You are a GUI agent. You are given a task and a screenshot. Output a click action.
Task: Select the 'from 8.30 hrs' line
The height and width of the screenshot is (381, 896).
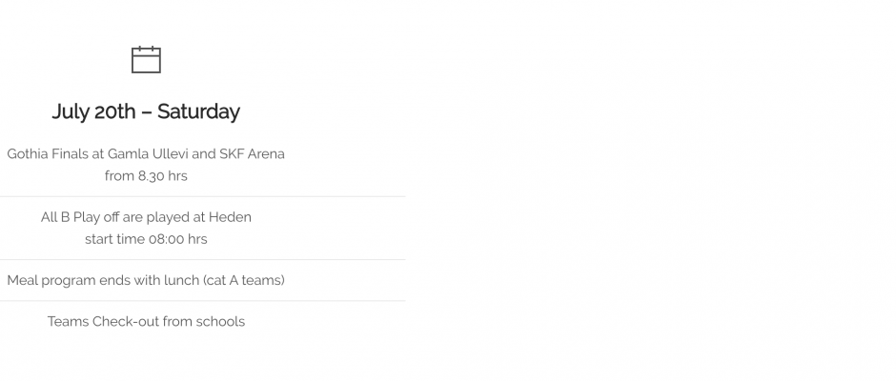click(146, 176)
